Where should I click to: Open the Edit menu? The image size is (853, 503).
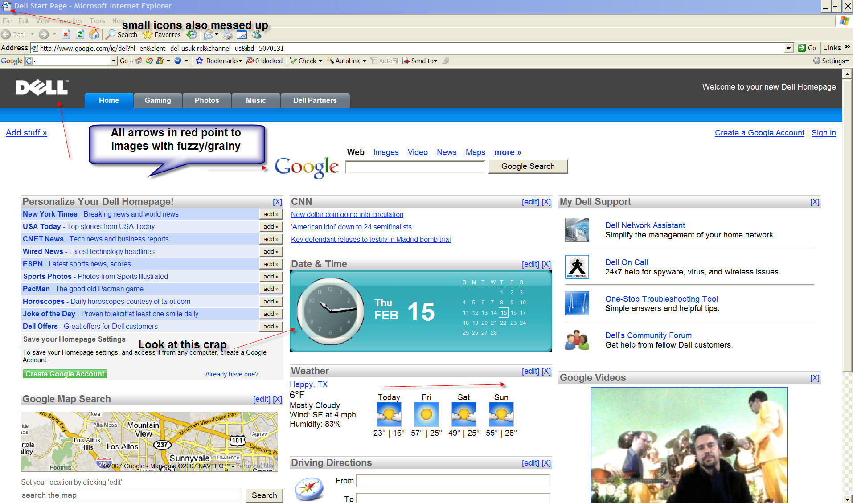(24, 20)
